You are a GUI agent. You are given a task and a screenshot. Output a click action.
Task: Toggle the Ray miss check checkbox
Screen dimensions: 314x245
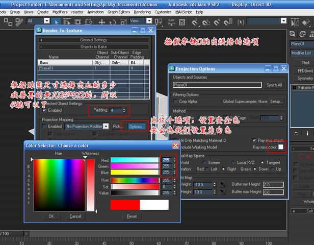coord(254,140)
